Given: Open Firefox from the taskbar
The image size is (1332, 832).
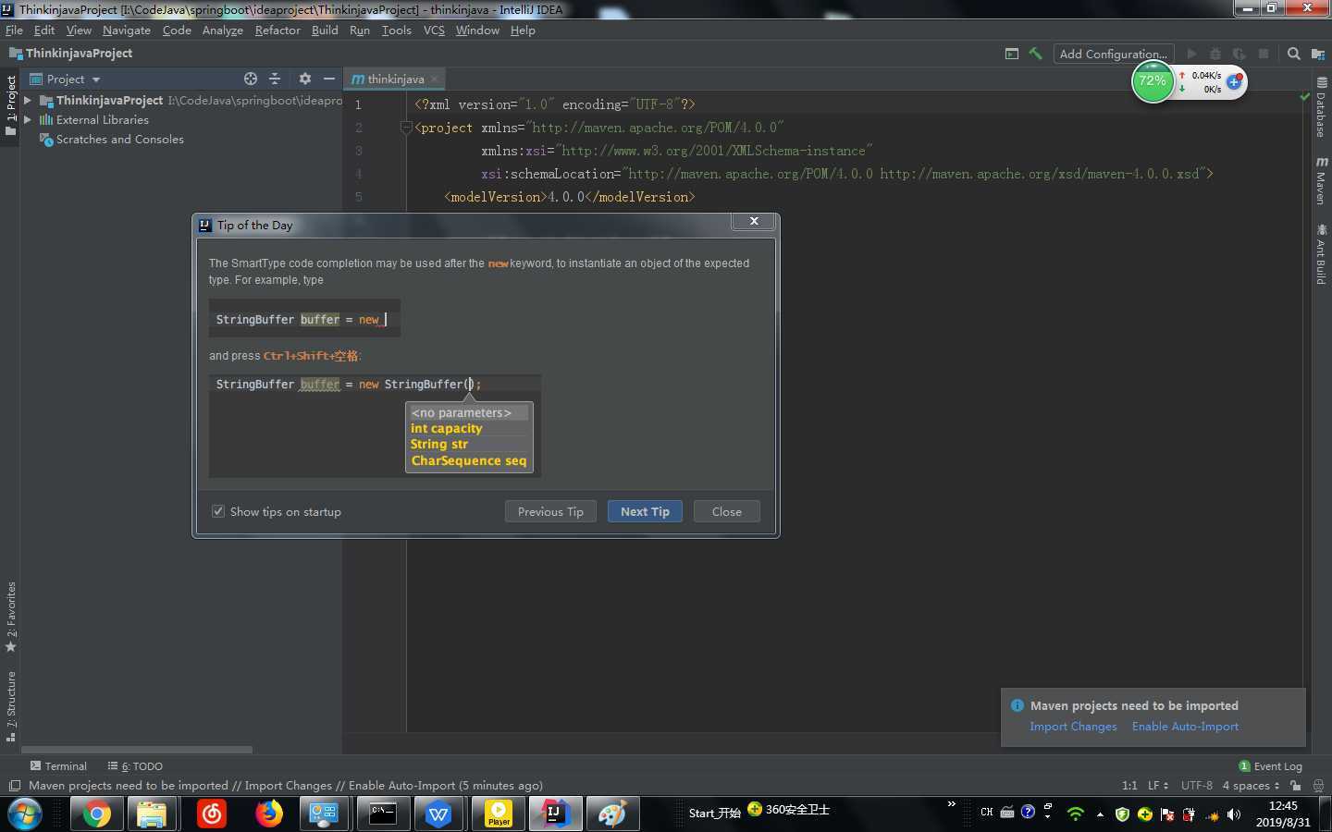Looking at the screenshot, I should tap(269, 814).
